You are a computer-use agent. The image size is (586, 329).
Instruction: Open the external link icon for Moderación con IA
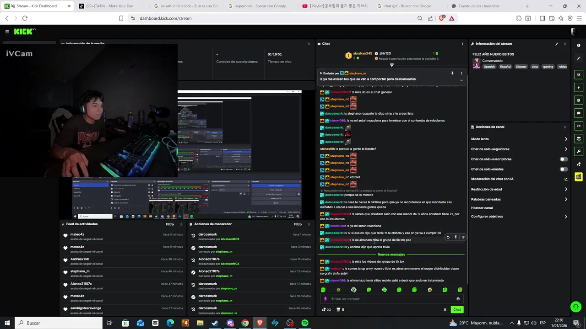pyautogui.click(x=566, y=179)
